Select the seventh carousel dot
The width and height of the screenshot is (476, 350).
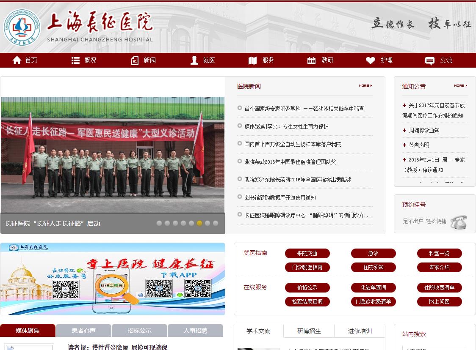click(208, 223)
